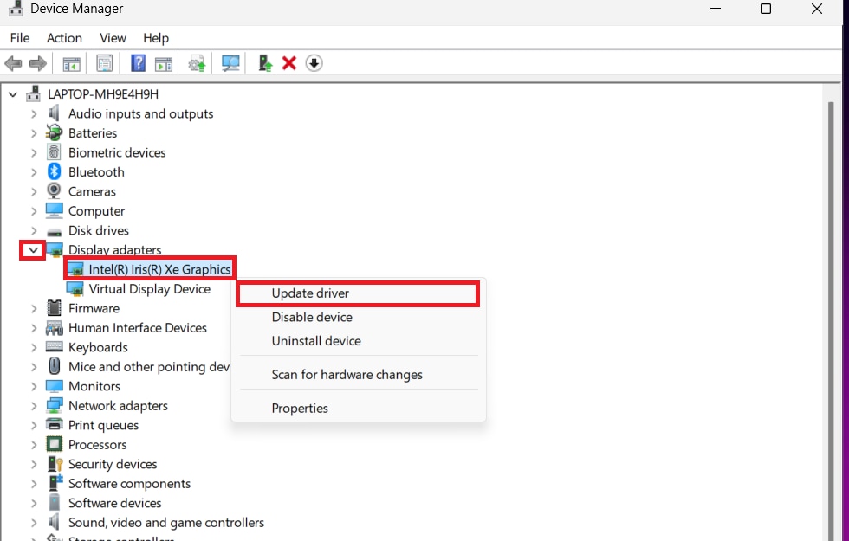Expand the Software devices category

34,503
